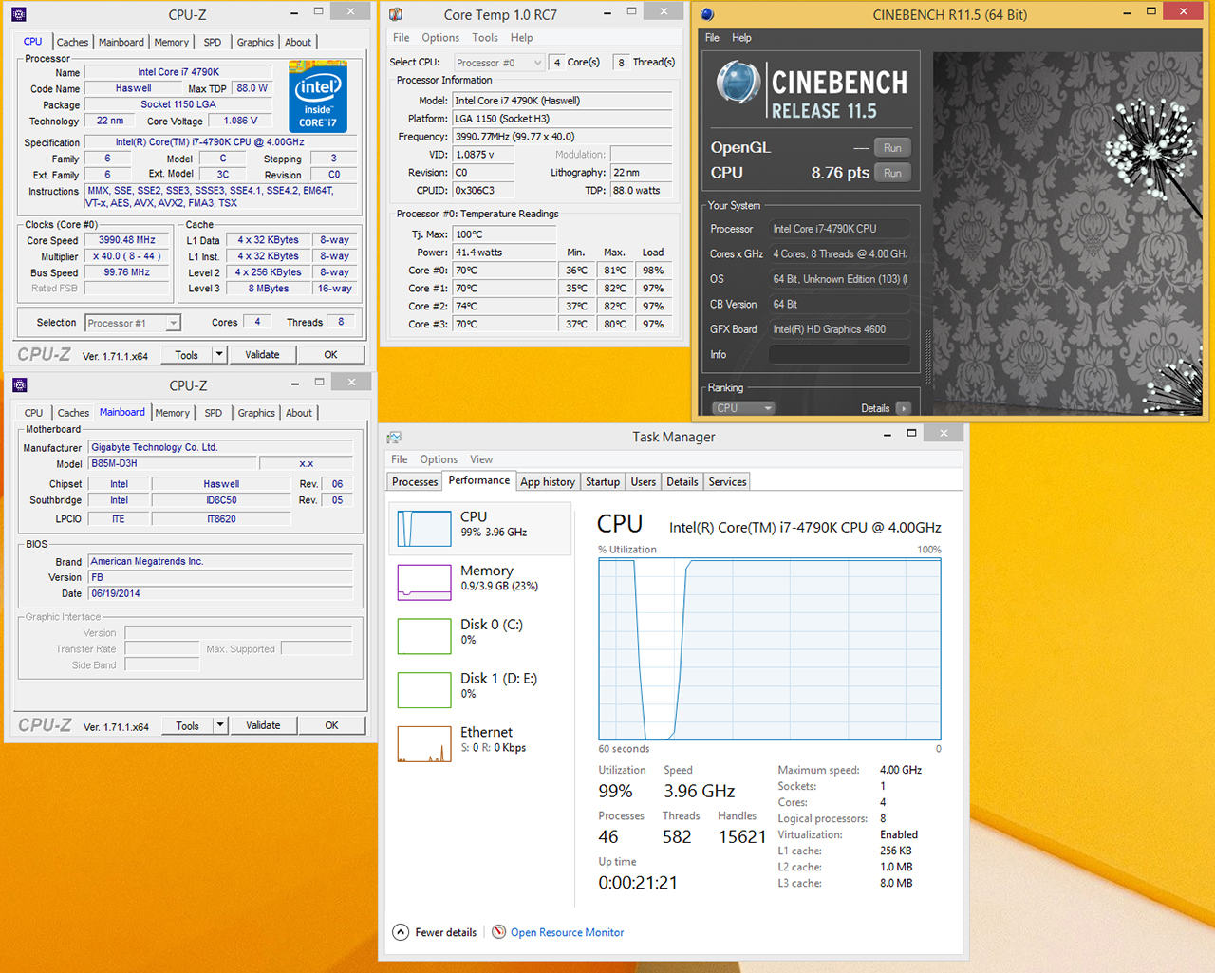Open the CPU ranking dropdown in Cinebench
The image size is (1215, 973).
click(x=743, y=408)
